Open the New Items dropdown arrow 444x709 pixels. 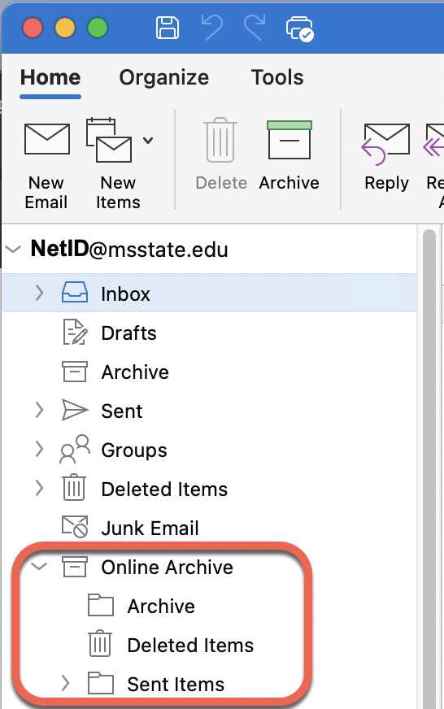pos(148,141)
